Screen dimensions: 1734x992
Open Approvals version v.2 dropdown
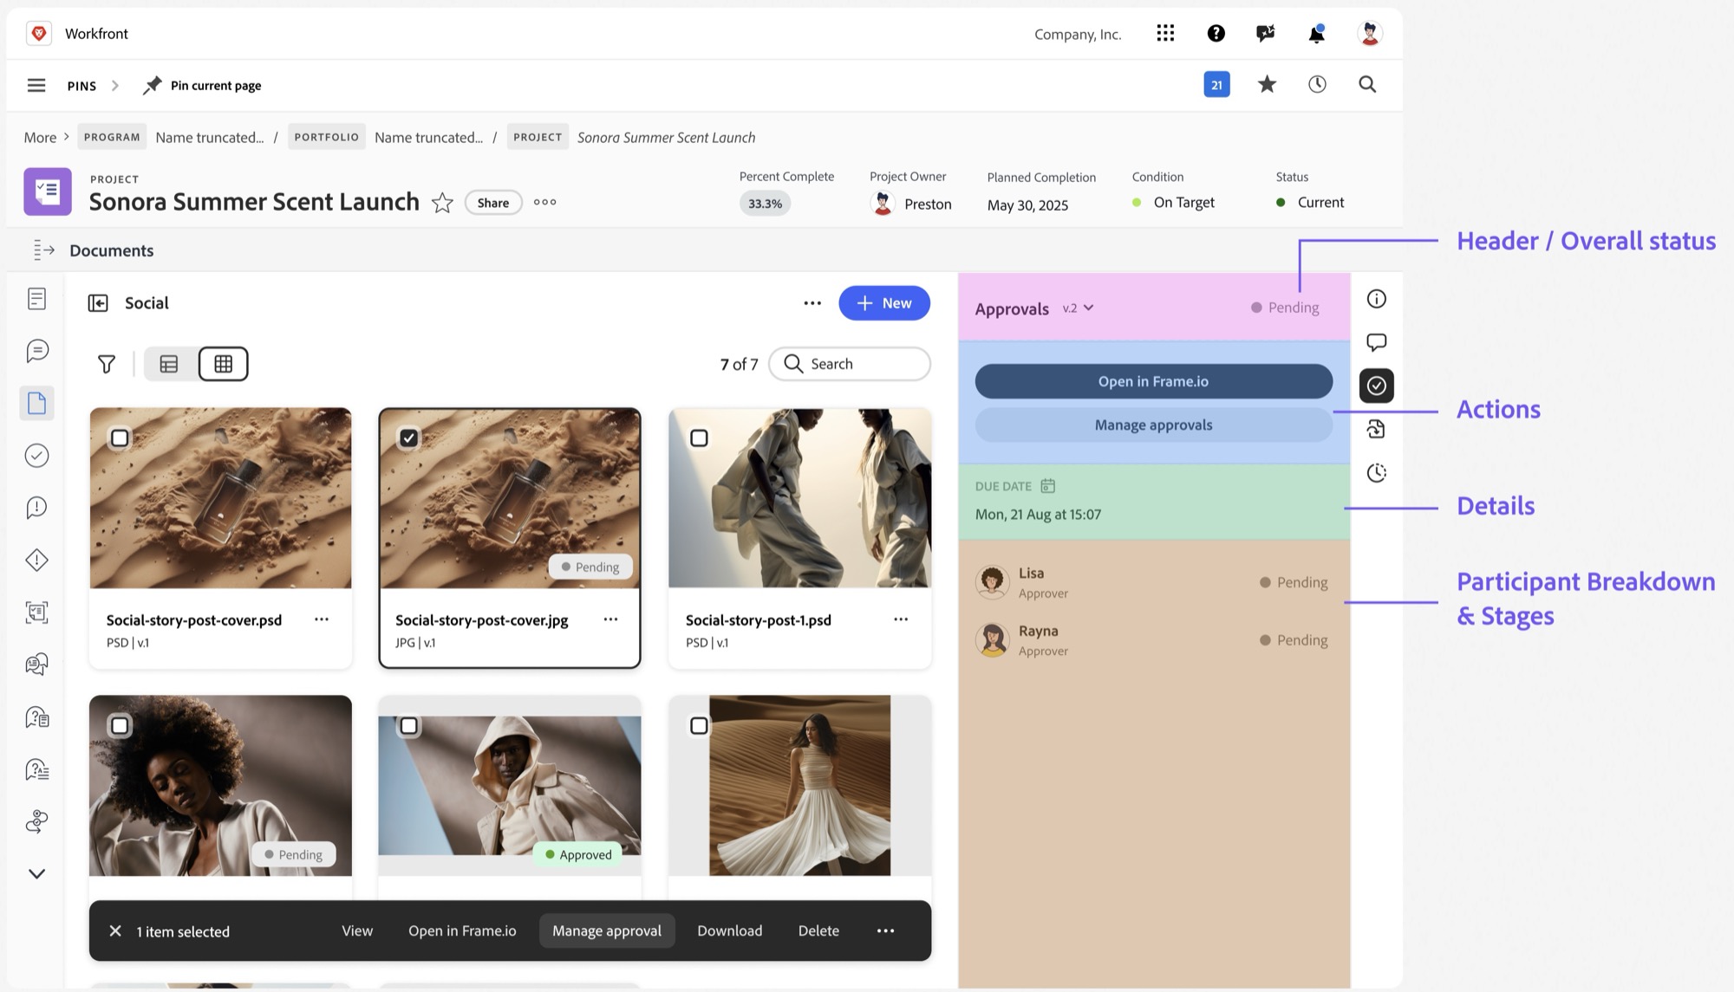[x=1078, y=308]
